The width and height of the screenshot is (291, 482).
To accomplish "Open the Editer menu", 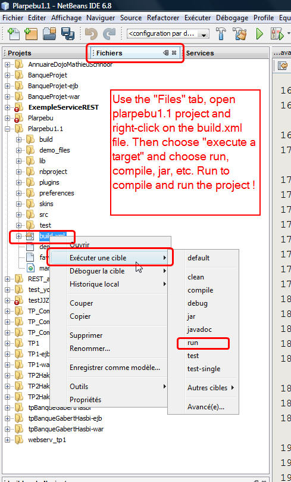I will 37,18.
